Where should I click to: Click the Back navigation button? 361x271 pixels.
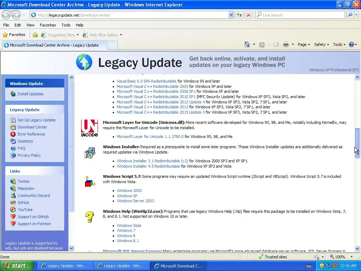6,15
